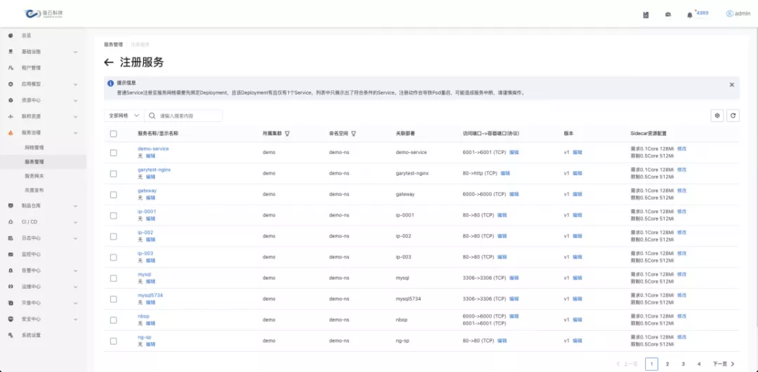The image size is (758, 372).
Task: Click the 日志中心 sidebar icon
Action: coord(11,238)
